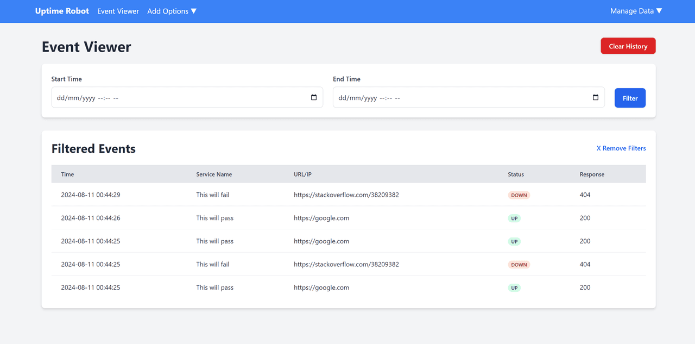Click the red Clear History button

pos(628,46)
